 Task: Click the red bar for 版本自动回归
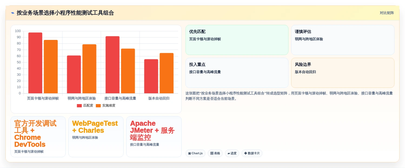point(151,76)
